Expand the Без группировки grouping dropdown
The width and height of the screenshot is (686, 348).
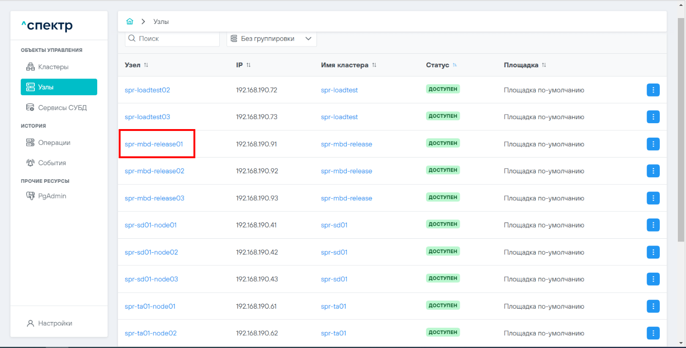click(x=271, y=39)
